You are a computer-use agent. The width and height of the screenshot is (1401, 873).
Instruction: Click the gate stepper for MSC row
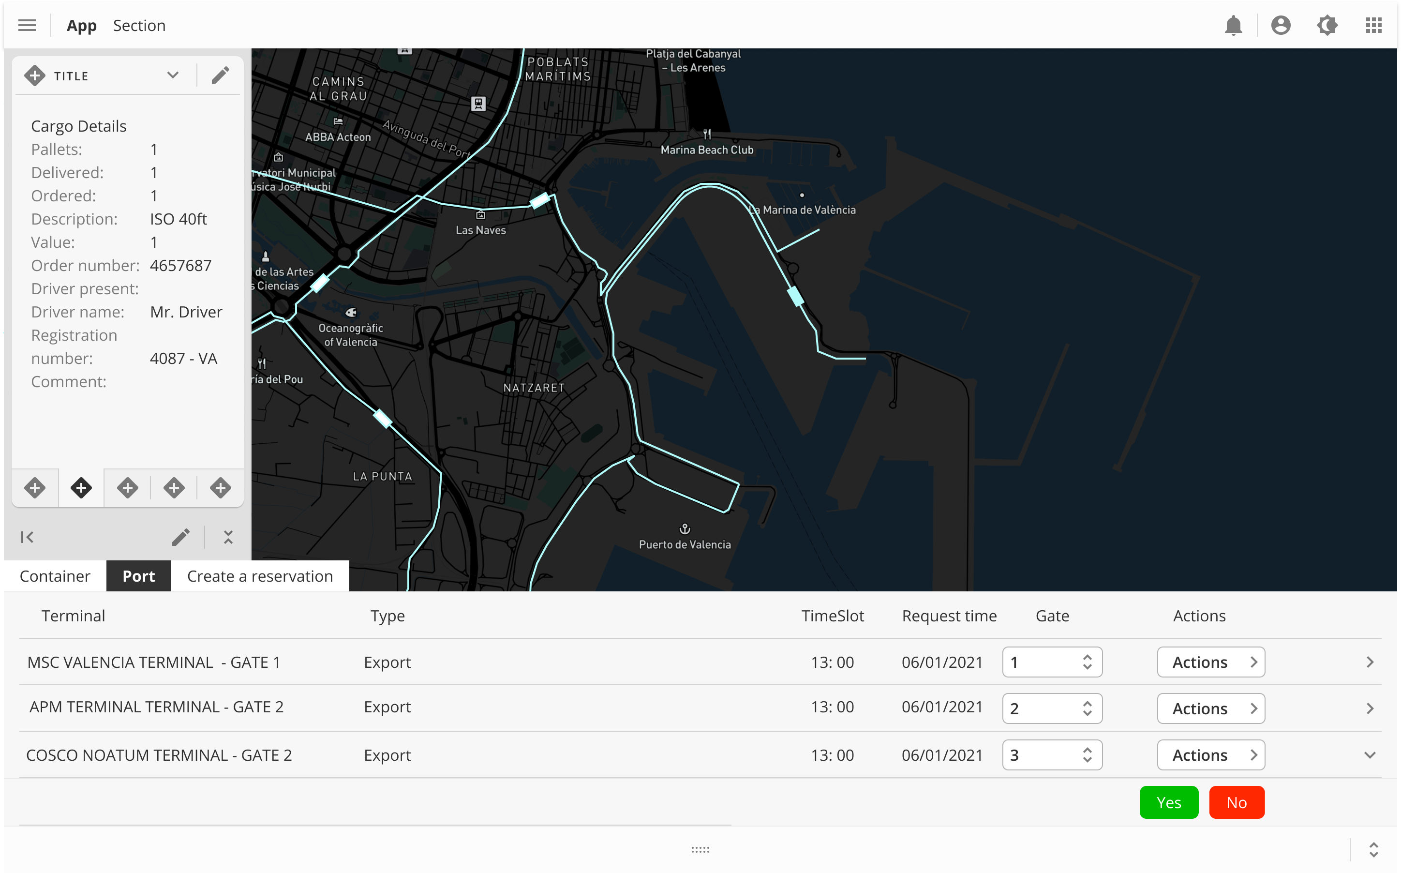(1087, 662)
